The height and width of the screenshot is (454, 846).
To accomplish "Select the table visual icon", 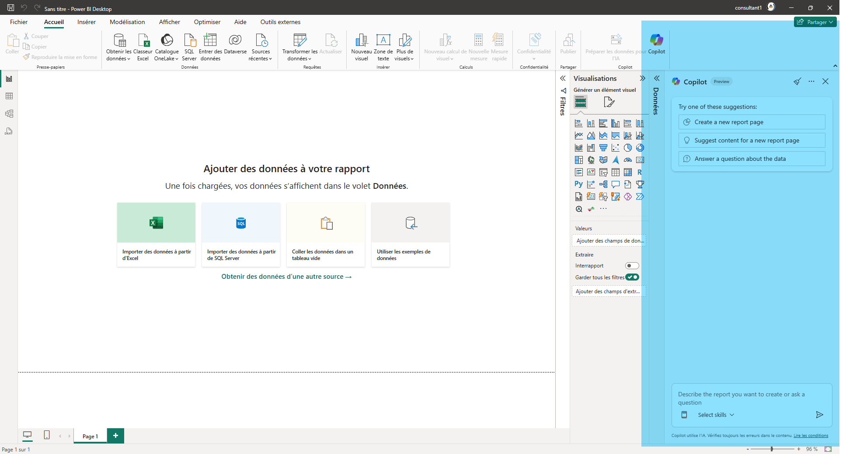I will [616, 172].
